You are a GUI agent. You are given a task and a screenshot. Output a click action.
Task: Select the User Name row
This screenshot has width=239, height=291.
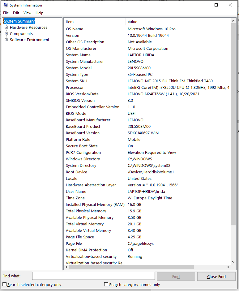(x=147, y=191)
